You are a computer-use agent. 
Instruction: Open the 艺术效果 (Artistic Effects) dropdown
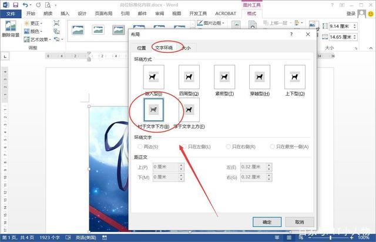pos(38,39)
